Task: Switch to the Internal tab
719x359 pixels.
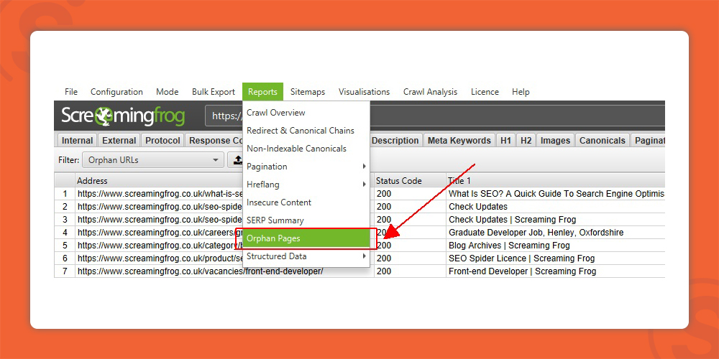Action: (77, 141)
